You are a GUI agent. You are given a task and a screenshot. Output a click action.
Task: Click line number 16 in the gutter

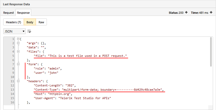[13, 102]
